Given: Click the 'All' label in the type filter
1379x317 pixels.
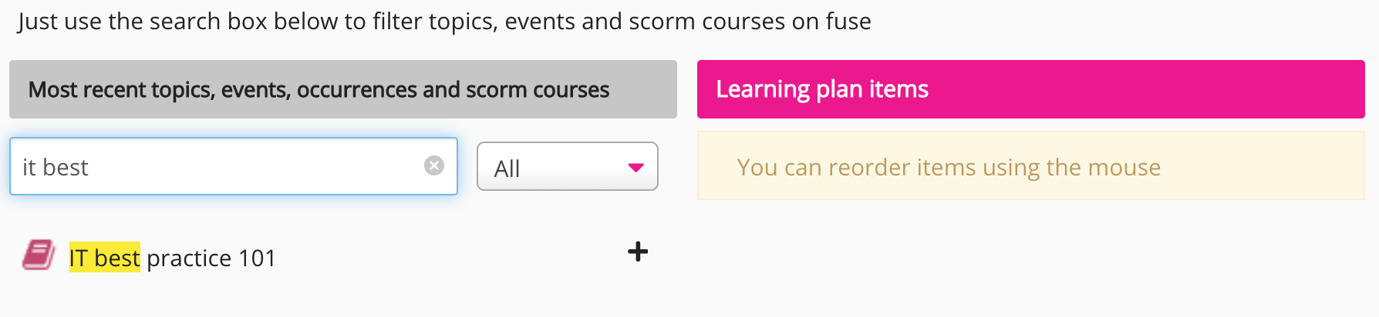Looking at the screenshot, I should (x=507, y=169).
